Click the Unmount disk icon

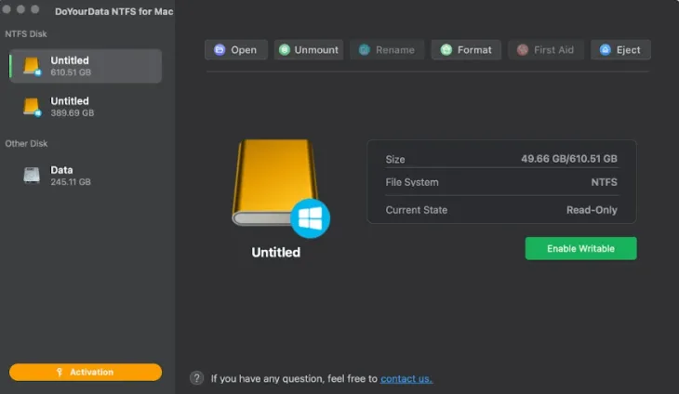click(x=285, y=50)
